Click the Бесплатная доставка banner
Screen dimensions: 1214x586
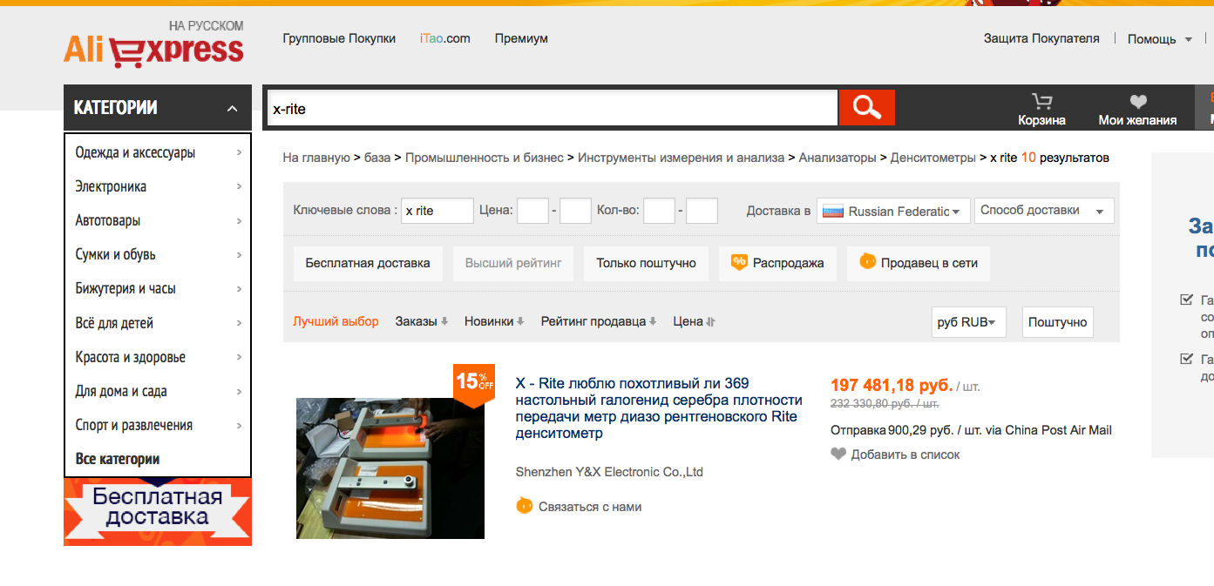pyautogui.click(x=158, y=511)
